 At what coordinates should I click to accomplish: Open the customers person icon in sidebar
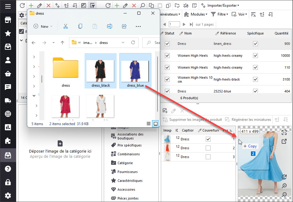(8, 60)
